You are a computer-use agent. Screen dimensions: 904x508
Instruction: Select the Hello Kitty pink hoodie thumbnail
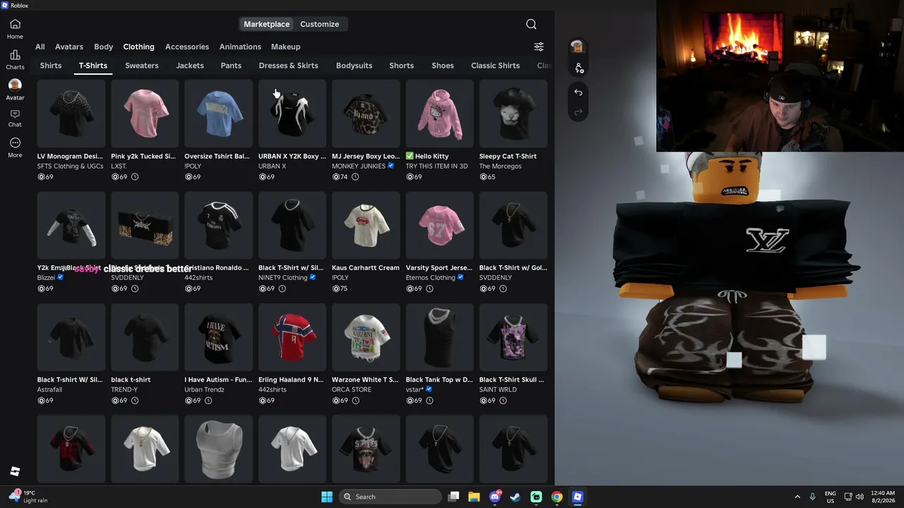point(439,114)
